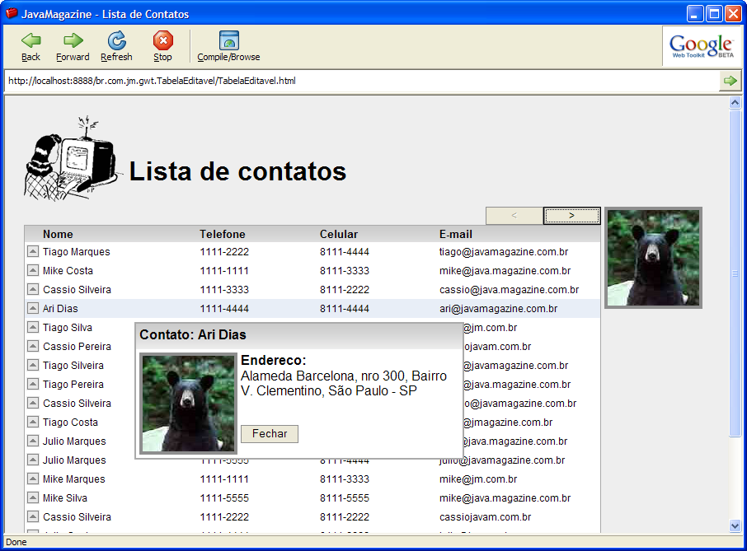Expand the Mike Costa row details
Viewport: 747px width, 551px height.
[33, 271]
